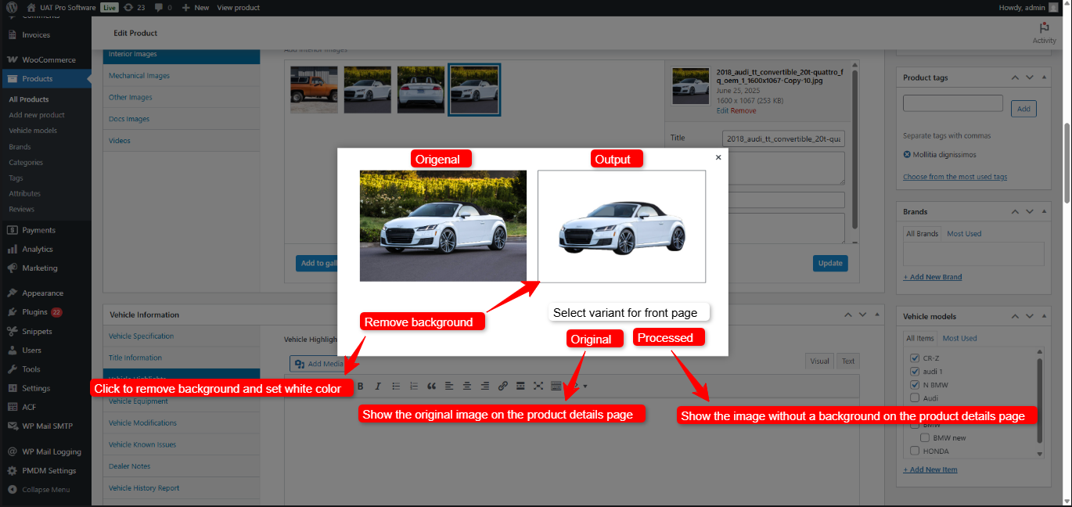Screen dimensions: 1072x507
Task: Click the WordPress logo in admin bar
Action: click(x=13, y=7)
